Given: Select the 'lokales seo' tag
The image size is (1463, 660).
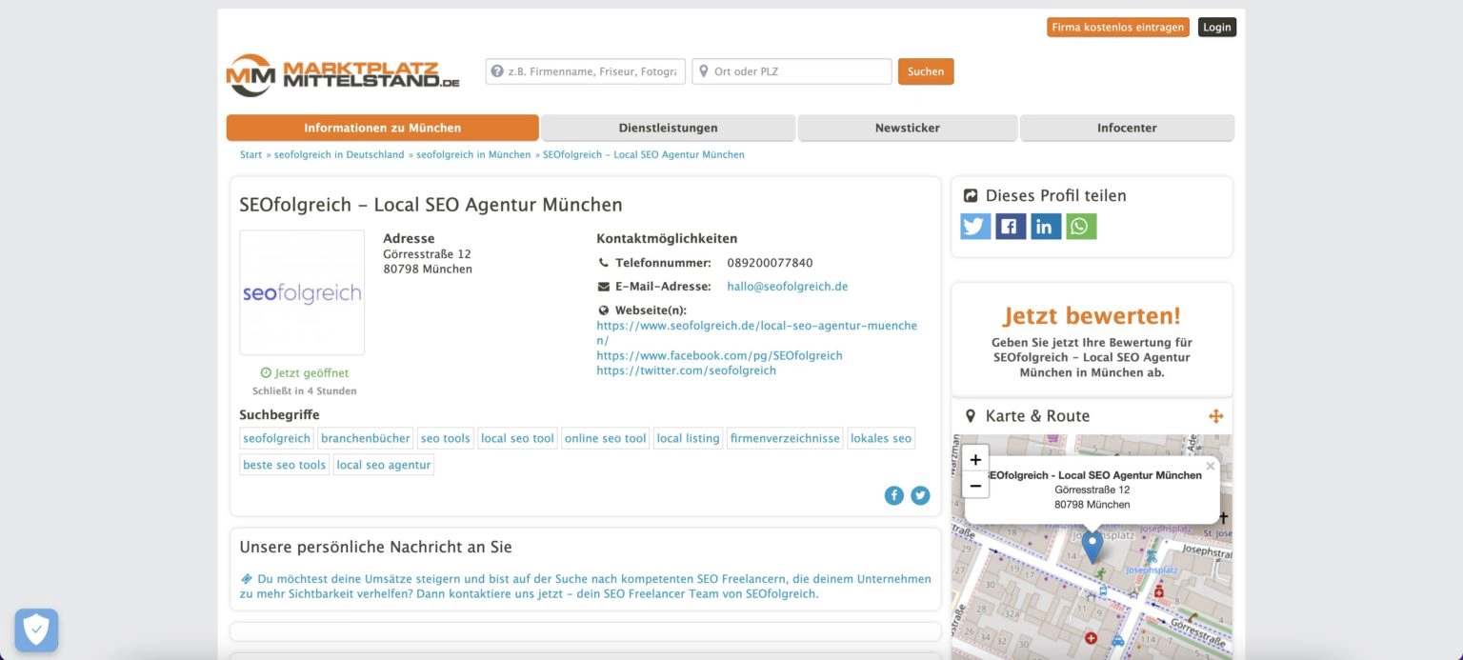Looking at the screenshot, I should pyautogui.click(x=881, y=439).
